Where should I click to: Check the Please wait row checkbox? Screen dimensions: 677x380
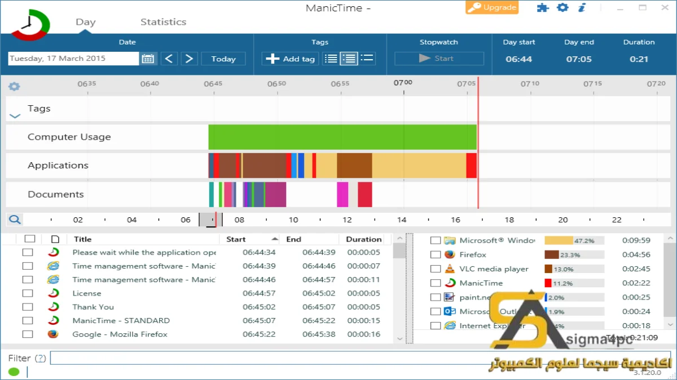point(28,252)
